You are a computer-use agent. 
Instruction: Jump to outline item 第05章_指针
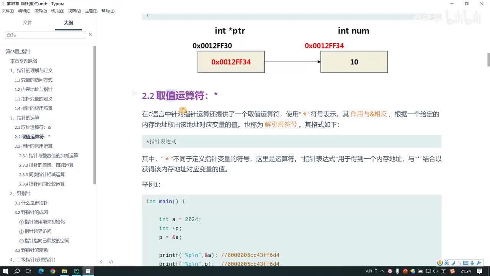[18, 51]
